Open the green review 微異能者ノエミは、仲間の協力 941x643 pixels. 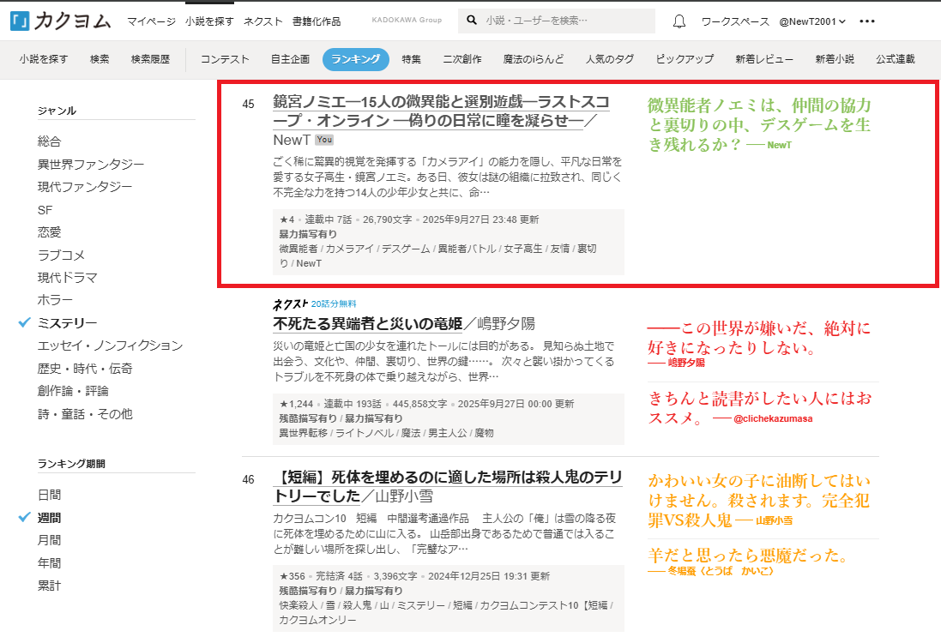[758, 125]
